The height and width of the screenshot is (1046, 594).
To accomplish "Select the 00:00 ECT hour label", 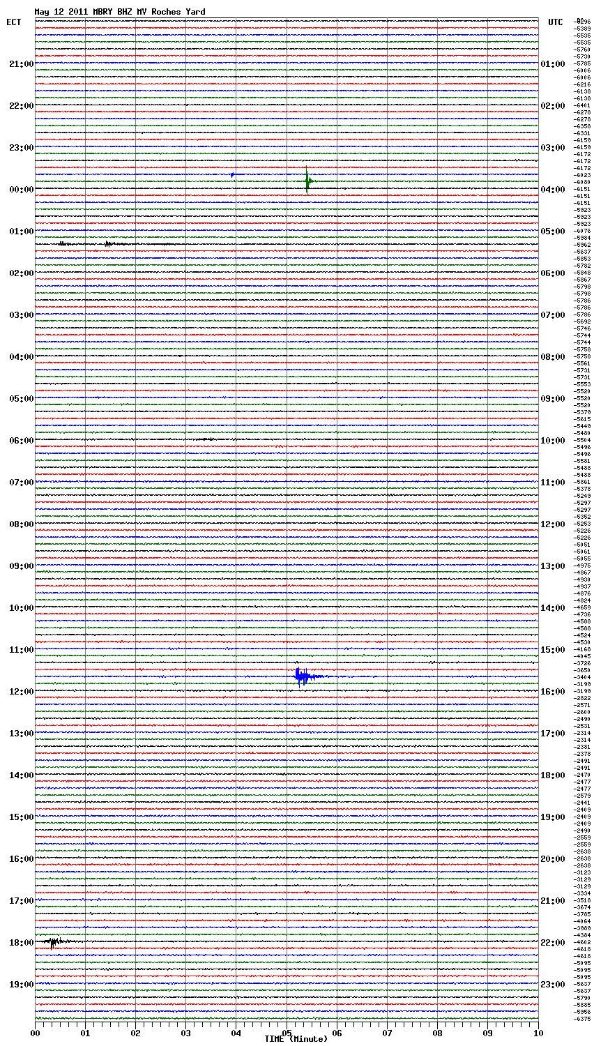I will click(x=21, y=190).
